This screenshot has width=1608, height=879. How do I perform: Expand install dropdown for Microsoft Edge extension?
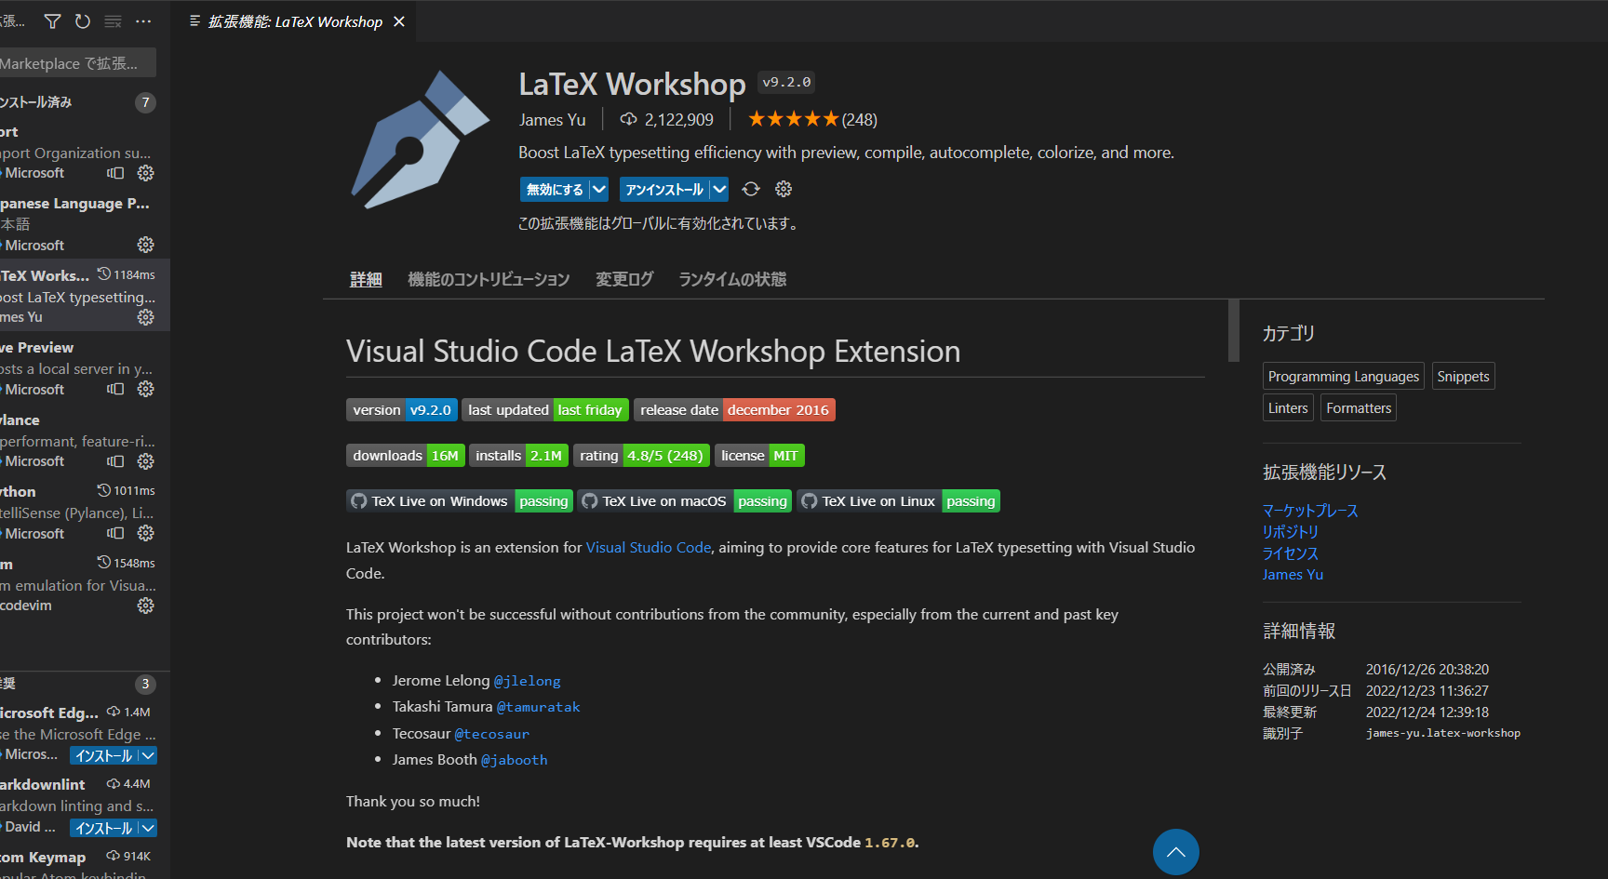click(148, 756)
